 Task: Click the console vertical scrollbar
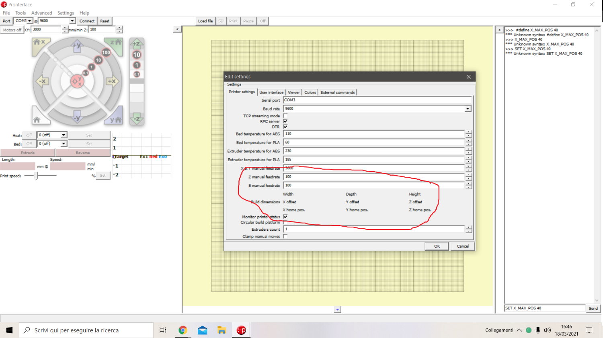click(597, 165)
